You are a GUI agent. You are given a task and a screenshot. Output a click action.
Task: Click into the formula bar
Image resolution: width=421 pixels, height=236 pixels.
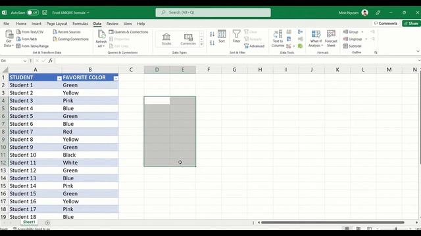coord(236,61)
